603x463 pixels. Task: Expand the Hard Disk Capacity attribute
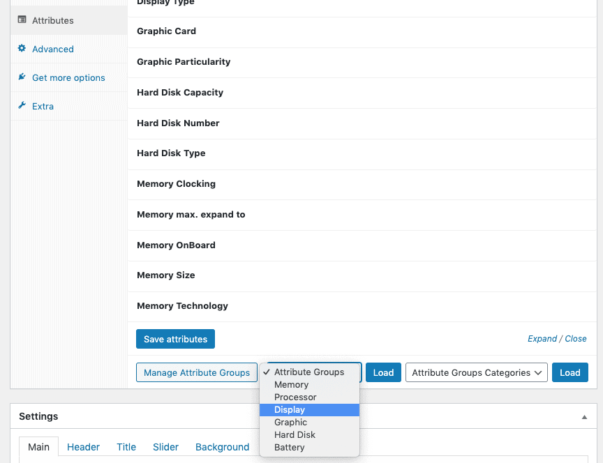click(x=180, y=93)
